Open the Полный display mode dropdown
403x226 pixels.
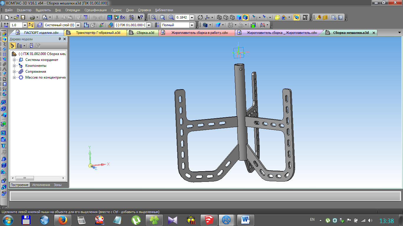pos(192,25)
